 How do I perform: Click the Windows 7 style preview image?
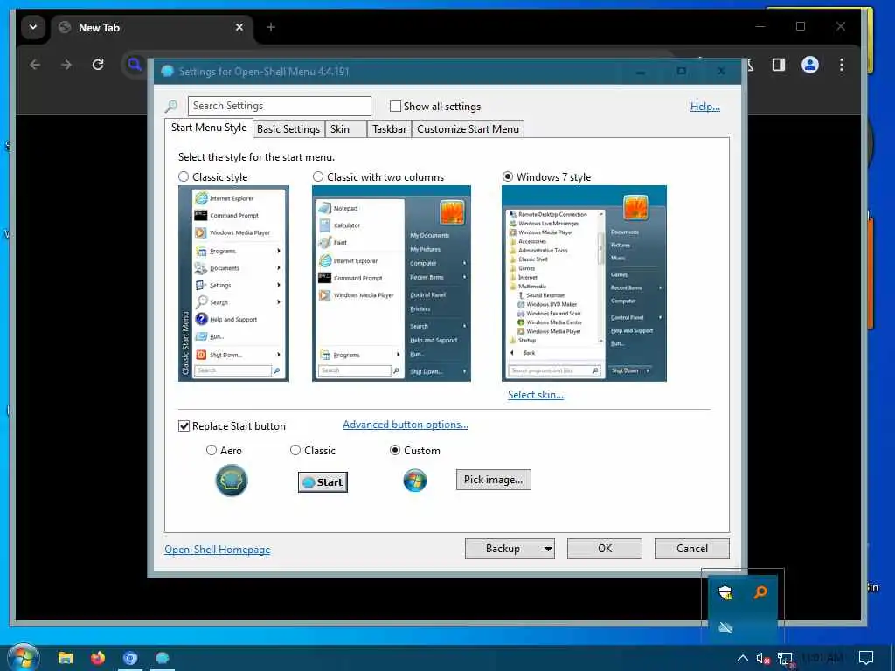(x=584, y=284)
